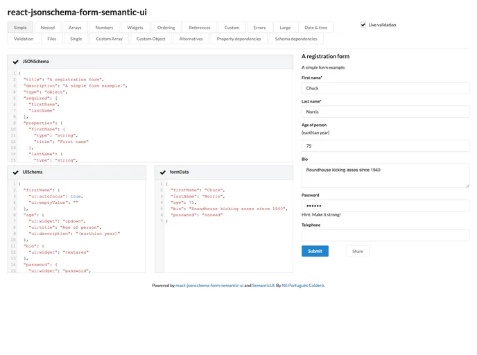
Task: Click the empty Telephone field
Action: pos(385,236)
